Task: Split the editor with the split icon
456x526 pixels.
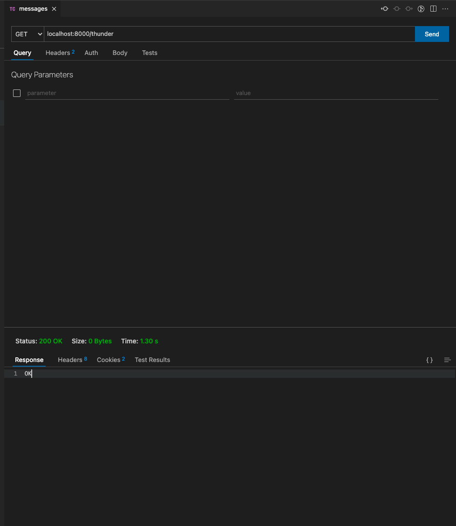Action: coord(433,9)
